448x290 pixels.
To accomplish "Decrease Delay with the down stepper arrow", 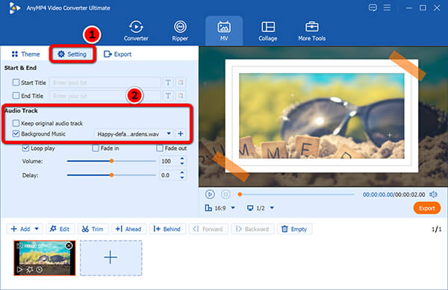I will [182, 177].
